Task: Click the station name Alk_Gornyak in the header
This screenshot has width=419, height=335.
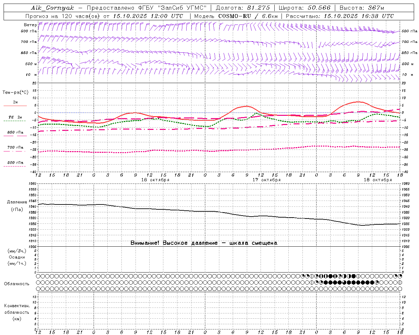Action: pos(53,8)
